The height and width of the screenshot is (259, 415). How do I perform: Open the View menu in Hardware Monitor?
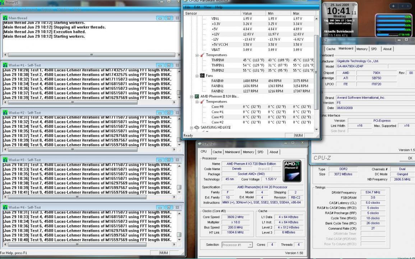point(208,7)
